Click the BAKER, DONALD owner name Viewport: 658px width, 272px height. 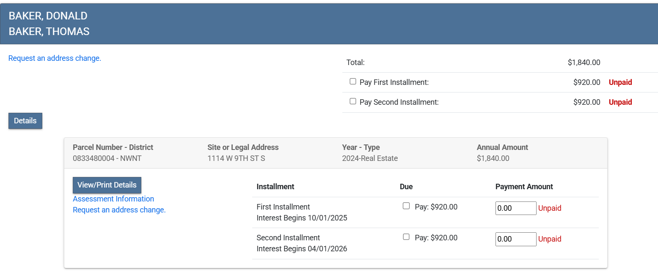tap(48, 16)
